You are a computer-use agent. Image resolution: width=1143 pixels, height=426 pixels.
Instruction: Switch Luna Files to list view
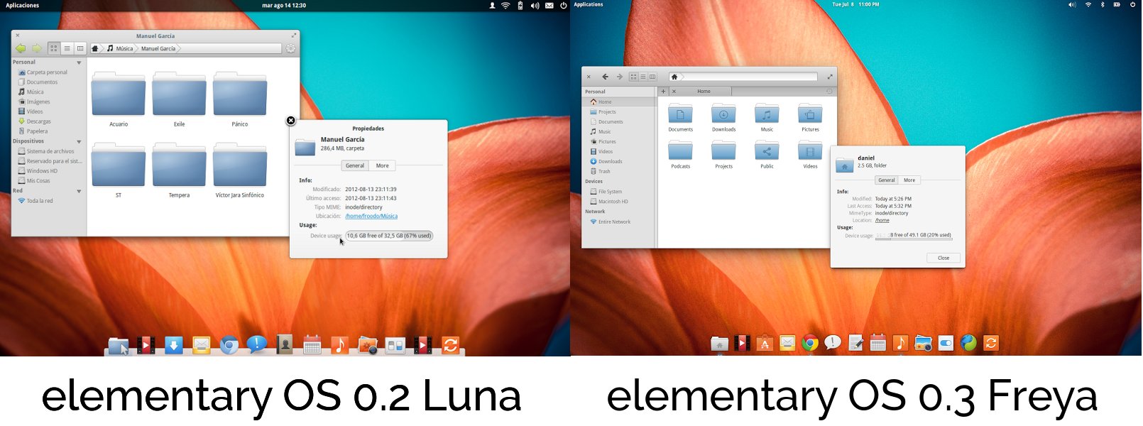67,48
